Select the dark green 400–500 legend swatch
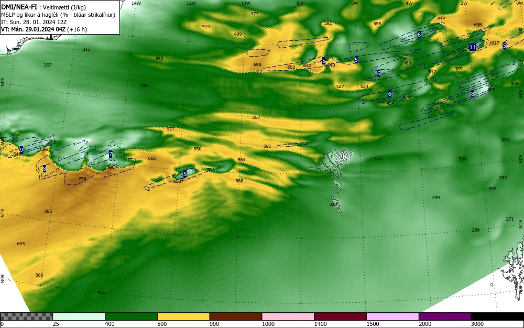The height and width of the screenshot is (328, 524). point(131,316)
